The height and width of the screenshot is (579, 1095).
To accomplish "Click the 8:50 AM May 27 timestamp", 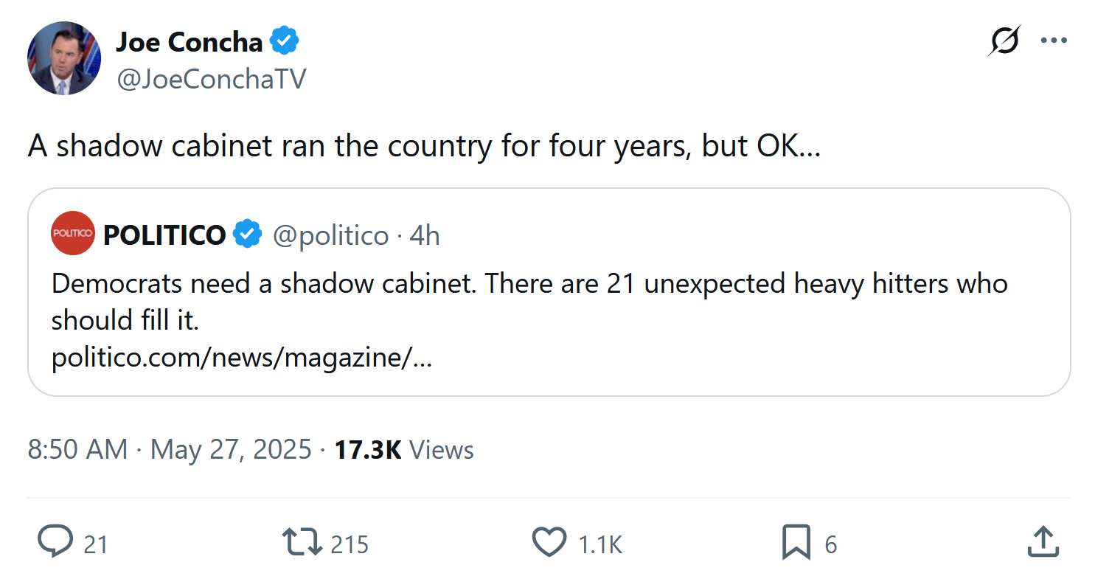I will pyautogui.click(x=170, y=449).
